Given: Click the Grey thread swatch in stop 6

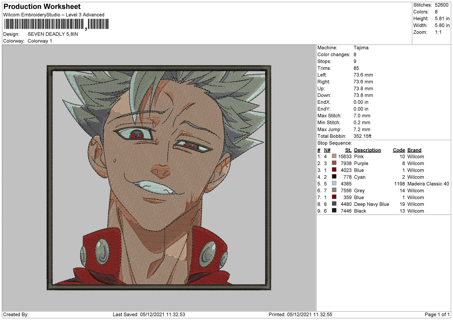Looking at the screenshot, I should (x=334, y=190).
